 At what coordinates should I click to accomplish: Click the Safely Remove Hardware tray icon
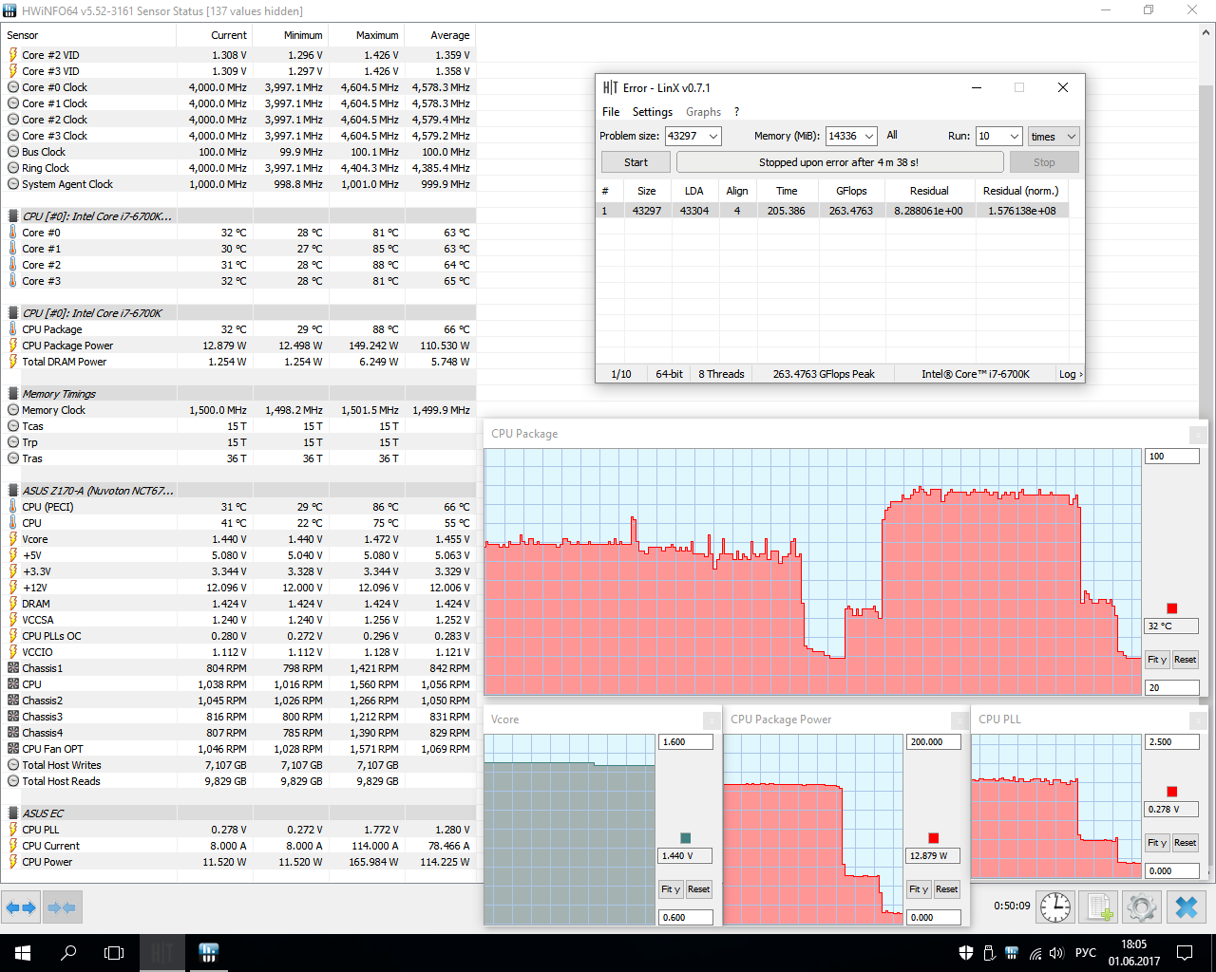click(x=989, y=953)
